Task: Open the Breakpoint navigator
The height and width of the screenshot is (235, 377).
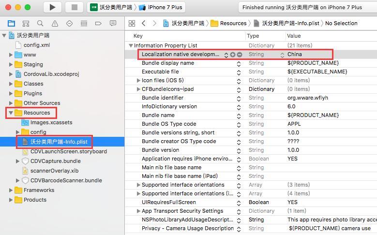Action: click(98, 23)
